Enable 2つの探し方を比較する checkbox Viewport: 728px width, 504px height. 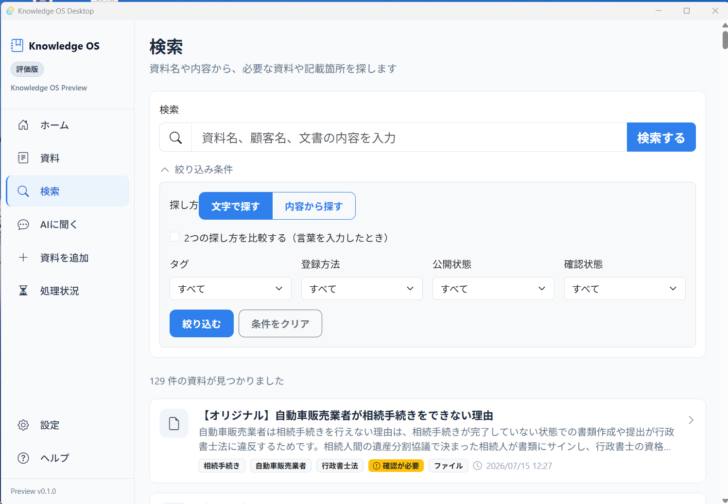[x=174, y=237]
